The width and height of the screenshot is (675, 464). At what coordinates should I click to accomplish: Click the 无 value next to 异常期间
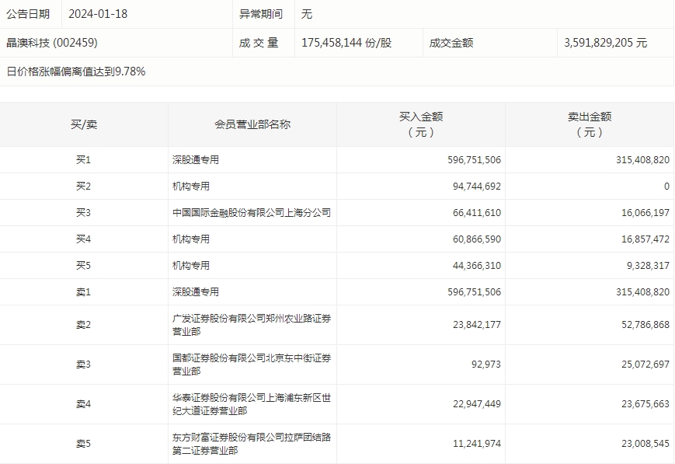[x=307, y=14]
